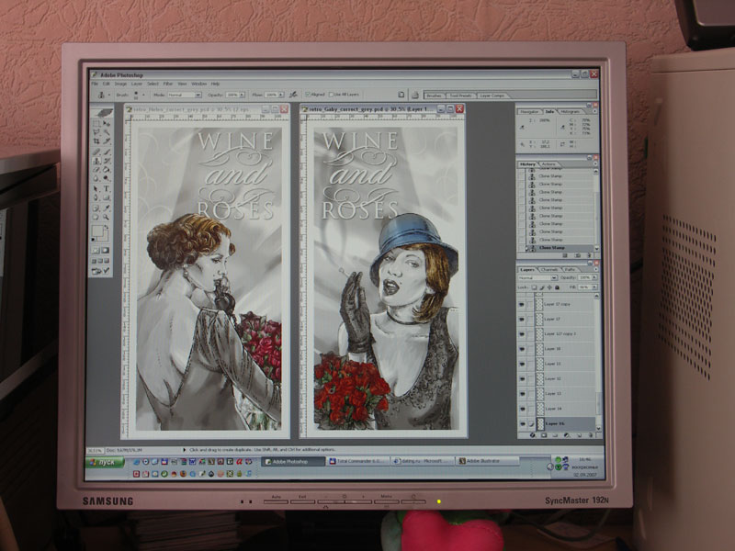This screenshot has height=551, width=735.
Task: Toggle the Aligned checkbox
Action: 308,95
